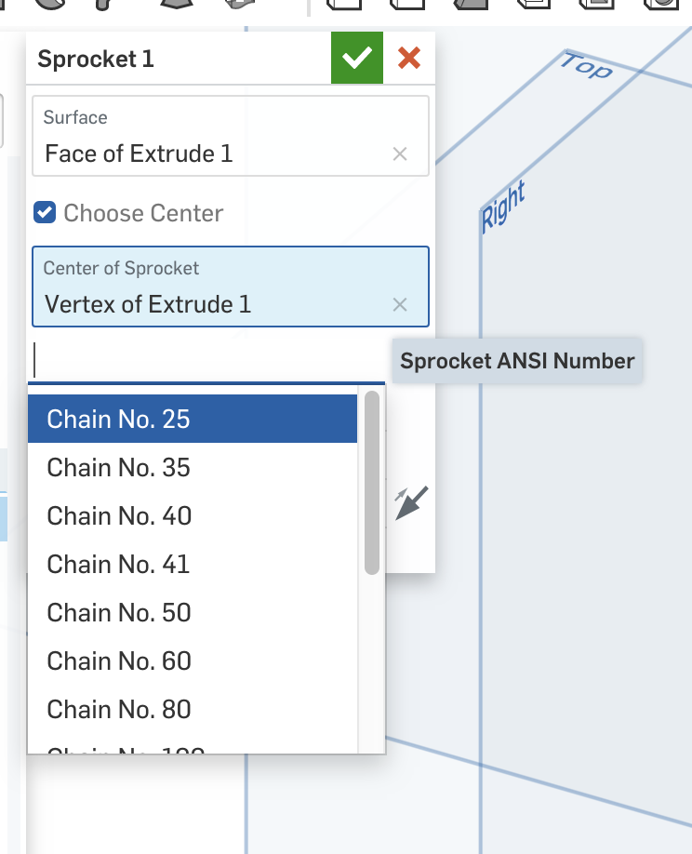Click the Top plane label in the viewport
692x854 pixels.
(x=586, y=65)
